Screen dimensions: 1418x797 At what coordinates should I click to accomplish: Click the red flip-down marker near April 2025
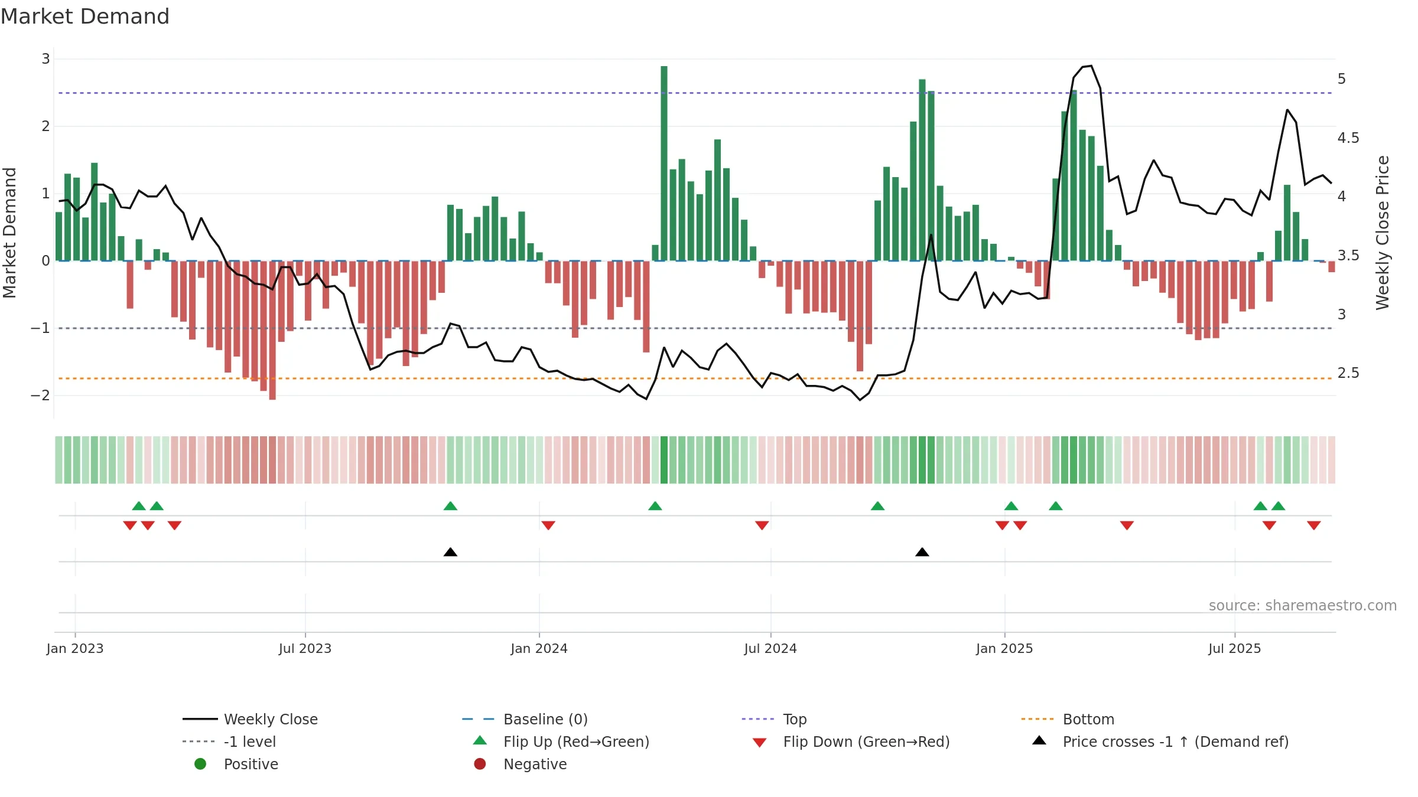click(x=1127, y=525)
